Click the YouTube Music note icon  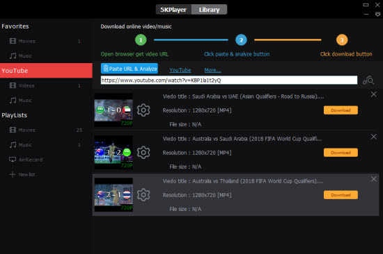13,101
